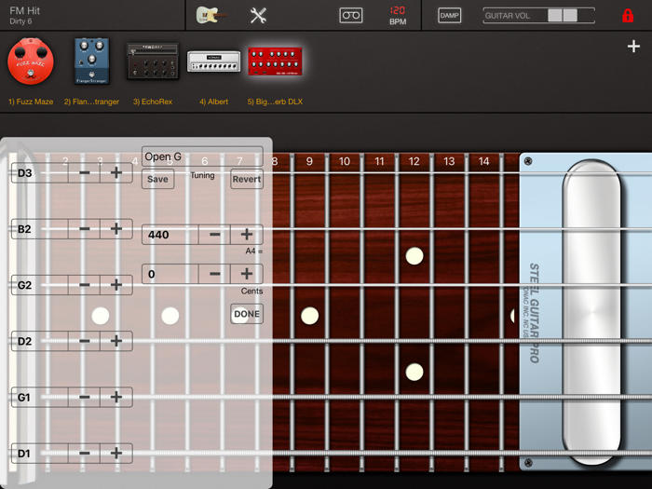Adjust the GUITAR VOL slider
Image resolution: width=652 pixels, height=489 pixels.
(x=539, y=16)
